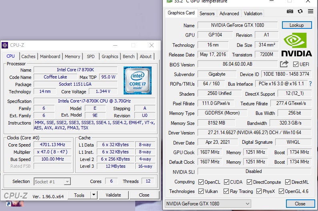Open the About tab
Image resolution: width=318 pixels, height=211 pixels.
(146, 56)
